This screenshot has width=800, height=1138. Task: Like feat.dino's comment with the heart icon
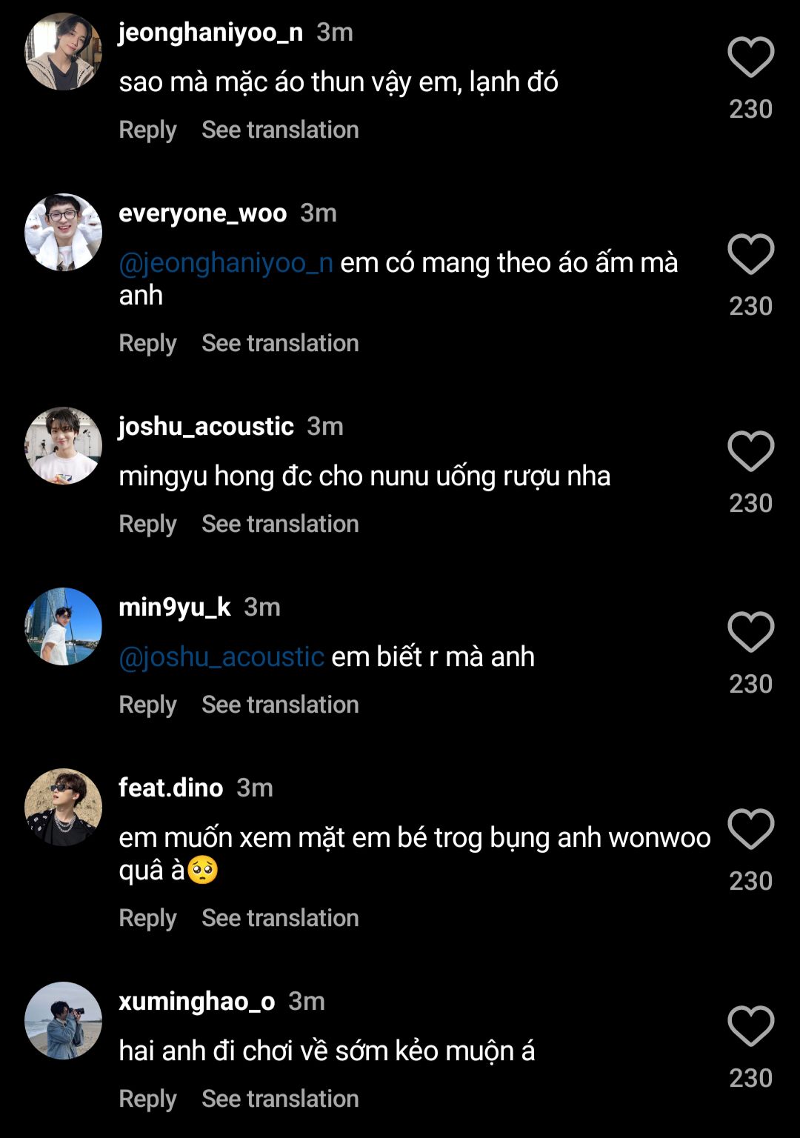[x=750, y=829]
